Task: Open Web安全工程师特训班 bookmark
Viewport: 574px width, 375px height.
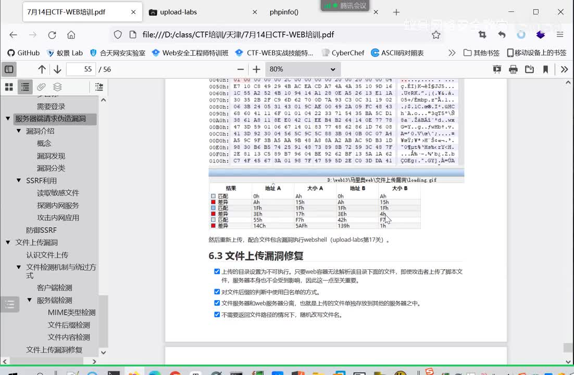Action: click(x=190, y=53)
